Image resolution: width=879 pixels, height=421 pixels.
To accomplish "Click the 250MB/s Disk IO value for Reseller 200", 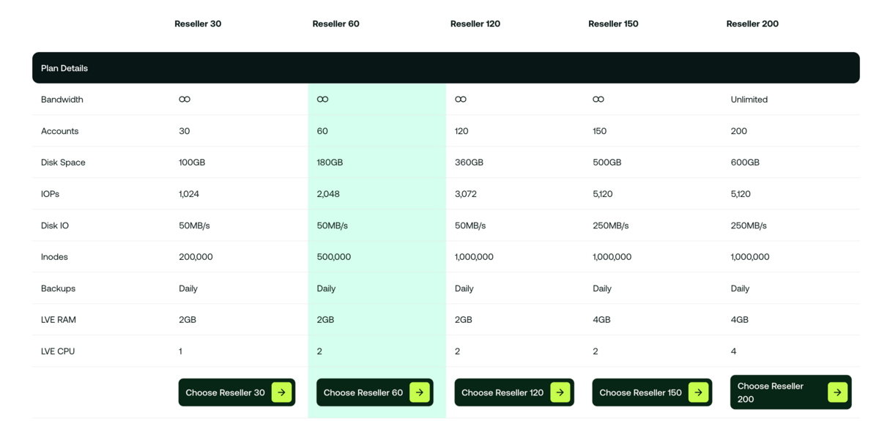I will 749,226.
